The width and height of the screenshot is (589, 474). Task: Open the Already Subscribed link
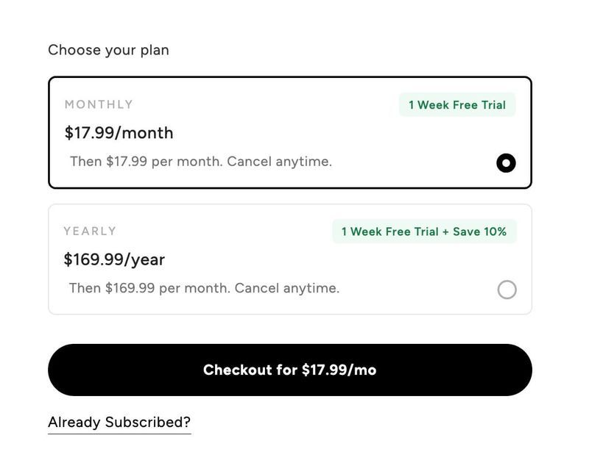pos(119,422)
